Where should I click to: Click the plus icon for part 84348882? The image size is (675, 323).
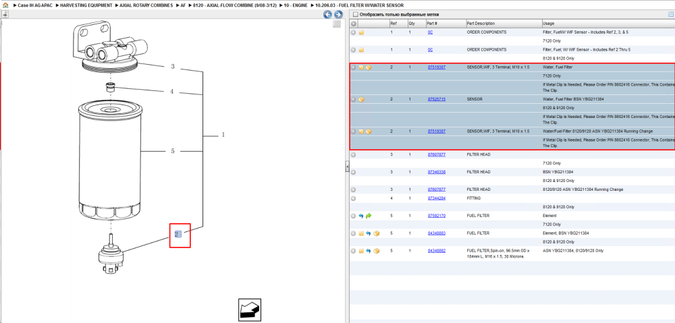coord(354,251)
